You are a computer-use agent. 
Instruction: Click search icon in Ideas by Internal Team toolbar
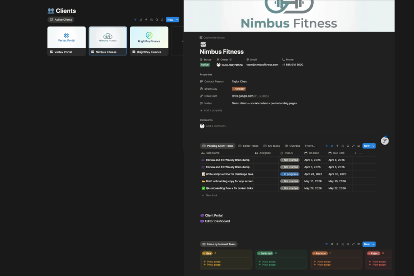[x=348, y=244]
